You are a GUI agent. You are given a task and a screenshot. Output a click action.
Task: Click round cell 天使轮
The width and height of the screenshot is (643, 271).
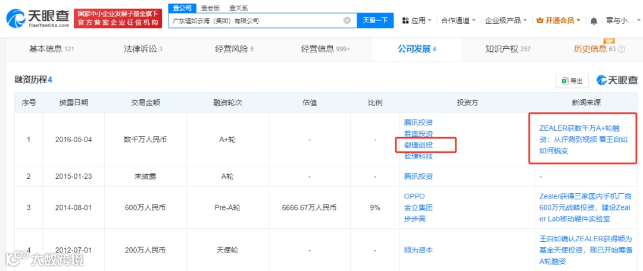pyautogui.click(x=227, y=250)
